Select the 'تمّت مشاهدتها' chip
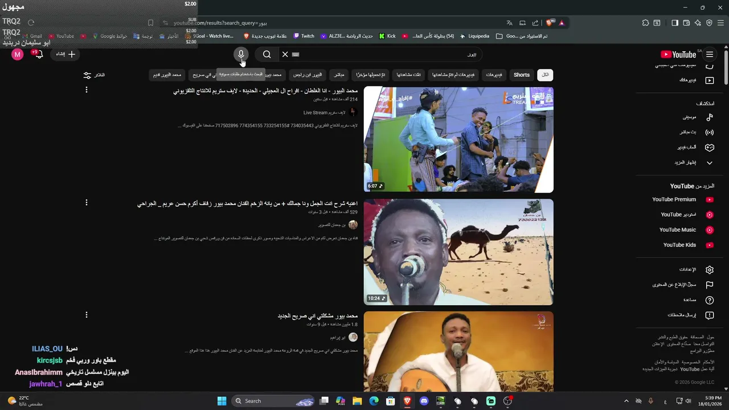The image size is (729, 410). (409, 75)
